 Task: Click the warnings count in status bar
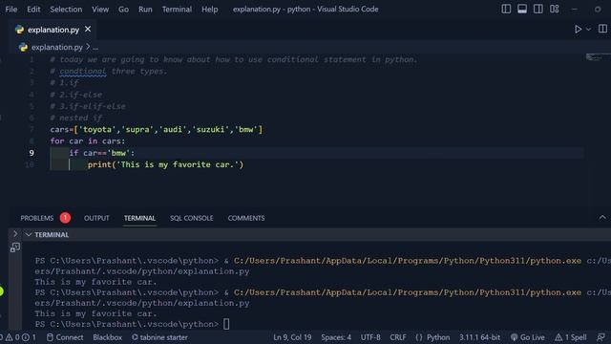pos(12,337)
